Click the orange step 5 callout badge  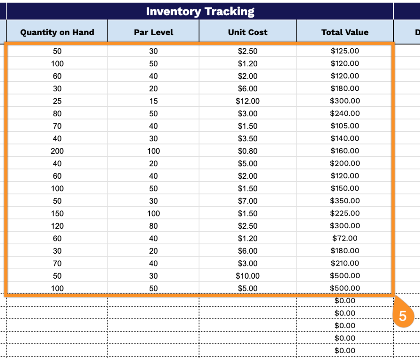(x=403, y=316)
